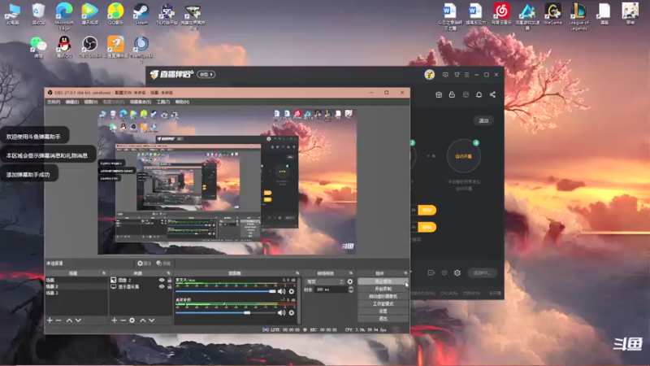This screenshot has height=366, width=650.
Task: Select Scene 2 in OBS scenes list
Action: click(76, 287)
